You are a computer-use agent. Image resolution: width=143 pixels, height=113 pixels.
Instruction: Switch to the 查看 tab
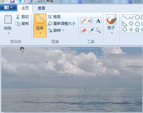click(41, 8)
